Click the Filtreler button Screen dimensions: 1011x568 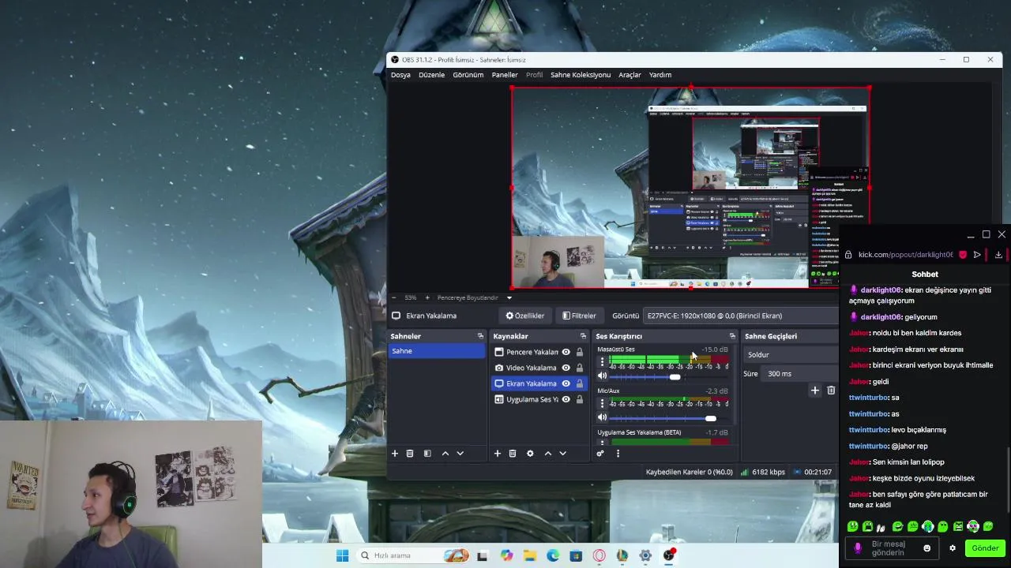pyautogui.click(x=580, y=316)
